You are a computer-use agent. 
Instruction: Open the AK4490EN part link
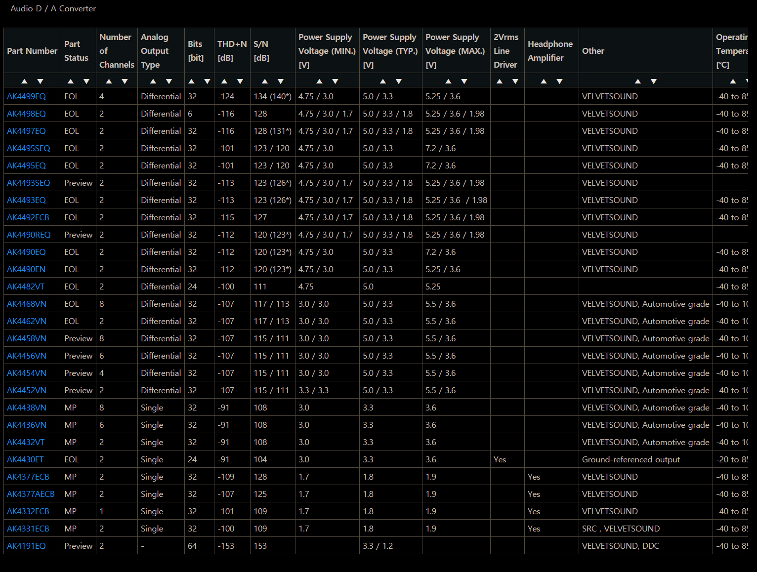pos(26,269)
